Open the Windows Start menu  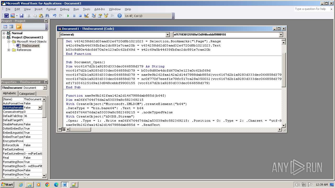[7, 184]
